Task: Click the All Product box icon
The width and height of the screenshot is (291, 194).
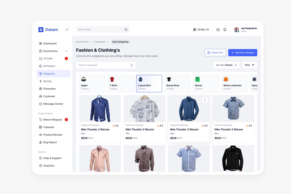Action: pos(40,66)
